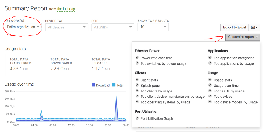265x132 pixels.
Task: Open the All SSIDs dropdown
Action: point(113,27)
